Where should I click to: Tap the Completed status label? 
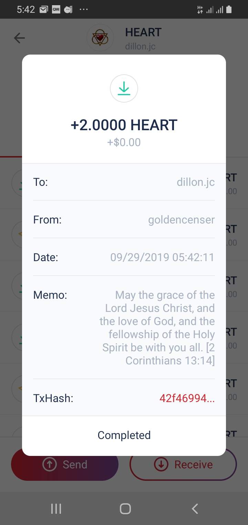pos(124,435)
